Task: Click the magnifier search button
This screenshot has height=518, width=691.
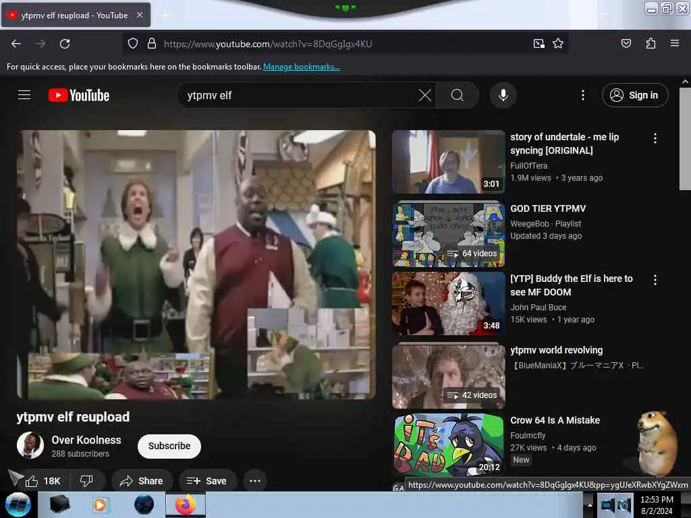Action: click(458, 95)
